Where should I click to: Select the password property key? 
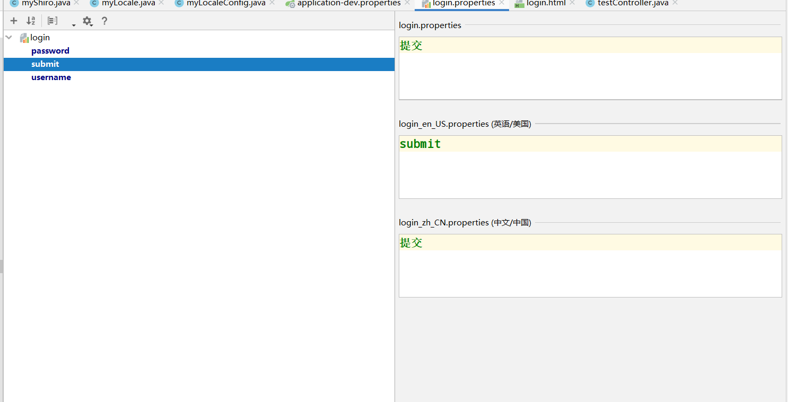tap(50, 51)
